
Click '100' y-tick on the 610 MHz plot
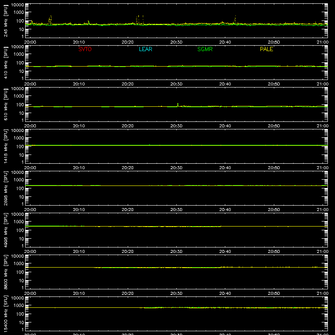pyautogui.click(x=20, y=105)
